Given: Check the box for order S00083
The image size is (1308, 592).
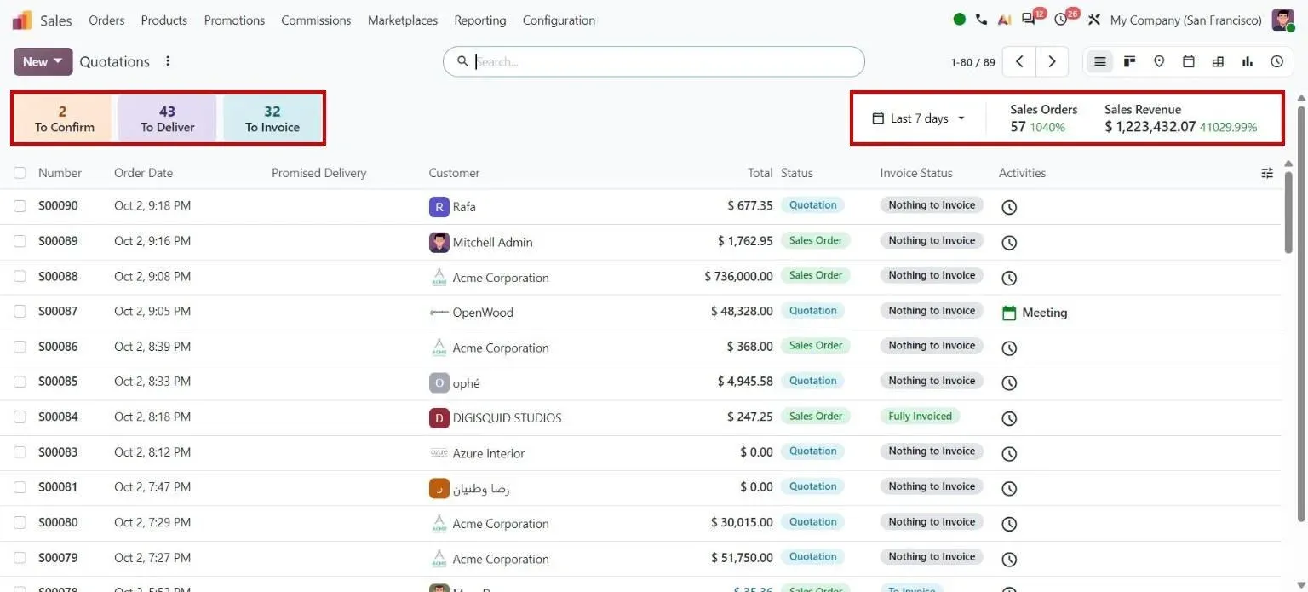Looking at the screenshot, I should click(20, 452).
